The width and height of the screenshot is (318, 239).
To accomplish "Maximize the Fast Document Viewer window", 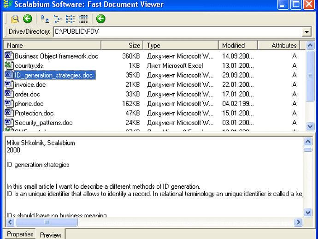I will pyautogui.click(x=296, y=5).
